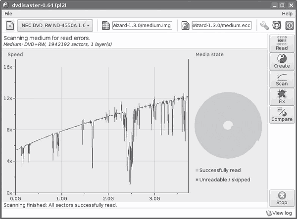This screenshot has height=219, width=297.
Task: Click the medium.img filename field
Action: (142, 25)
